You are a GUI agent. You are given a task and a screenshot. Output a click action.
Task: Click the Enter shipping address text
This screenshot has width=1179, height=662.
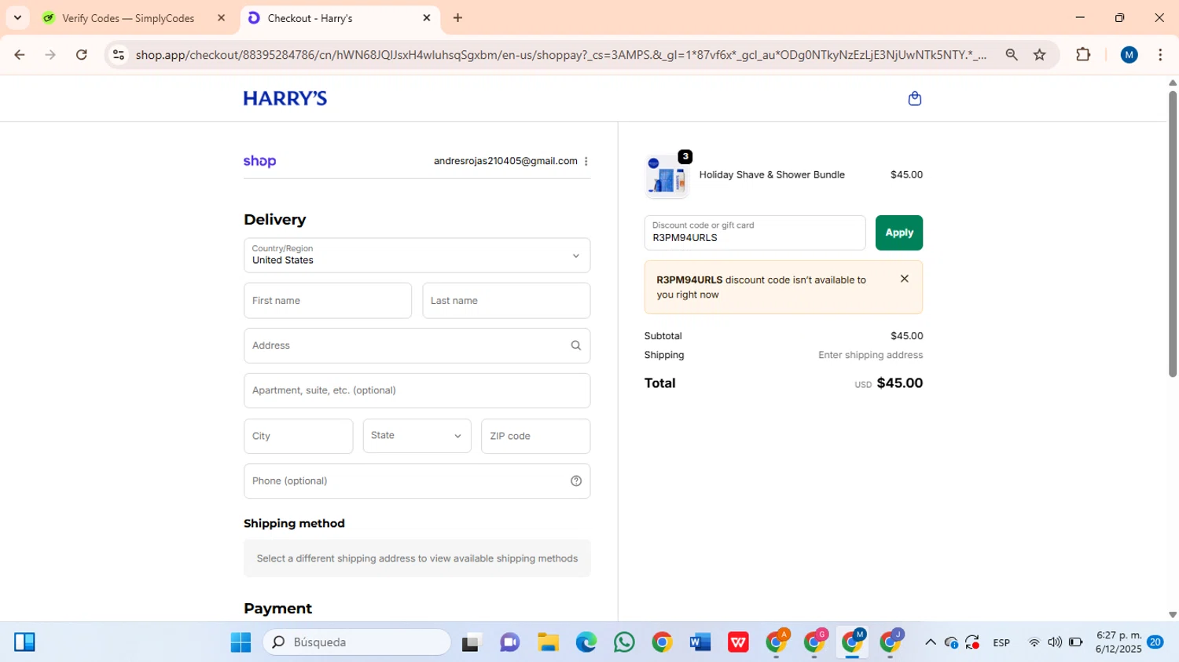click(870, 355)
